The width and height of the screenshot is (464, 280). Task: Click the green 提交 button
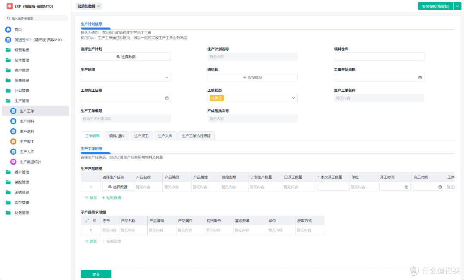click(96, 274)
